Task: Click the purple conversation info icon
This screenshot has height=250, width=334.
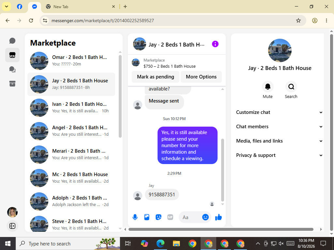Action: [x=215, y=44]
